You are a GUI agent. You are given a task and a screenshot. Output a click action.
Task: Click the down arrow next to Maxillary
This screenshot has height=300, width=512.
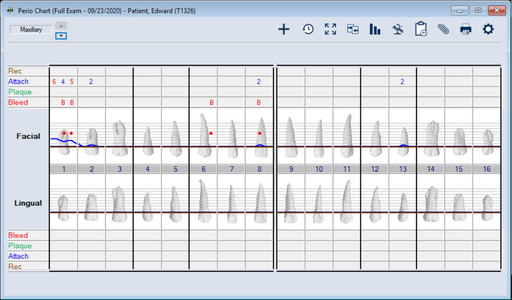click(61, 36)
